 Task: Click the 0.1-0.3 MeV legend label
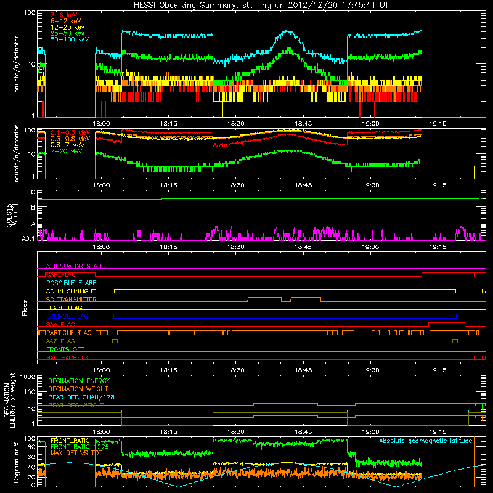tap(70, 132)
